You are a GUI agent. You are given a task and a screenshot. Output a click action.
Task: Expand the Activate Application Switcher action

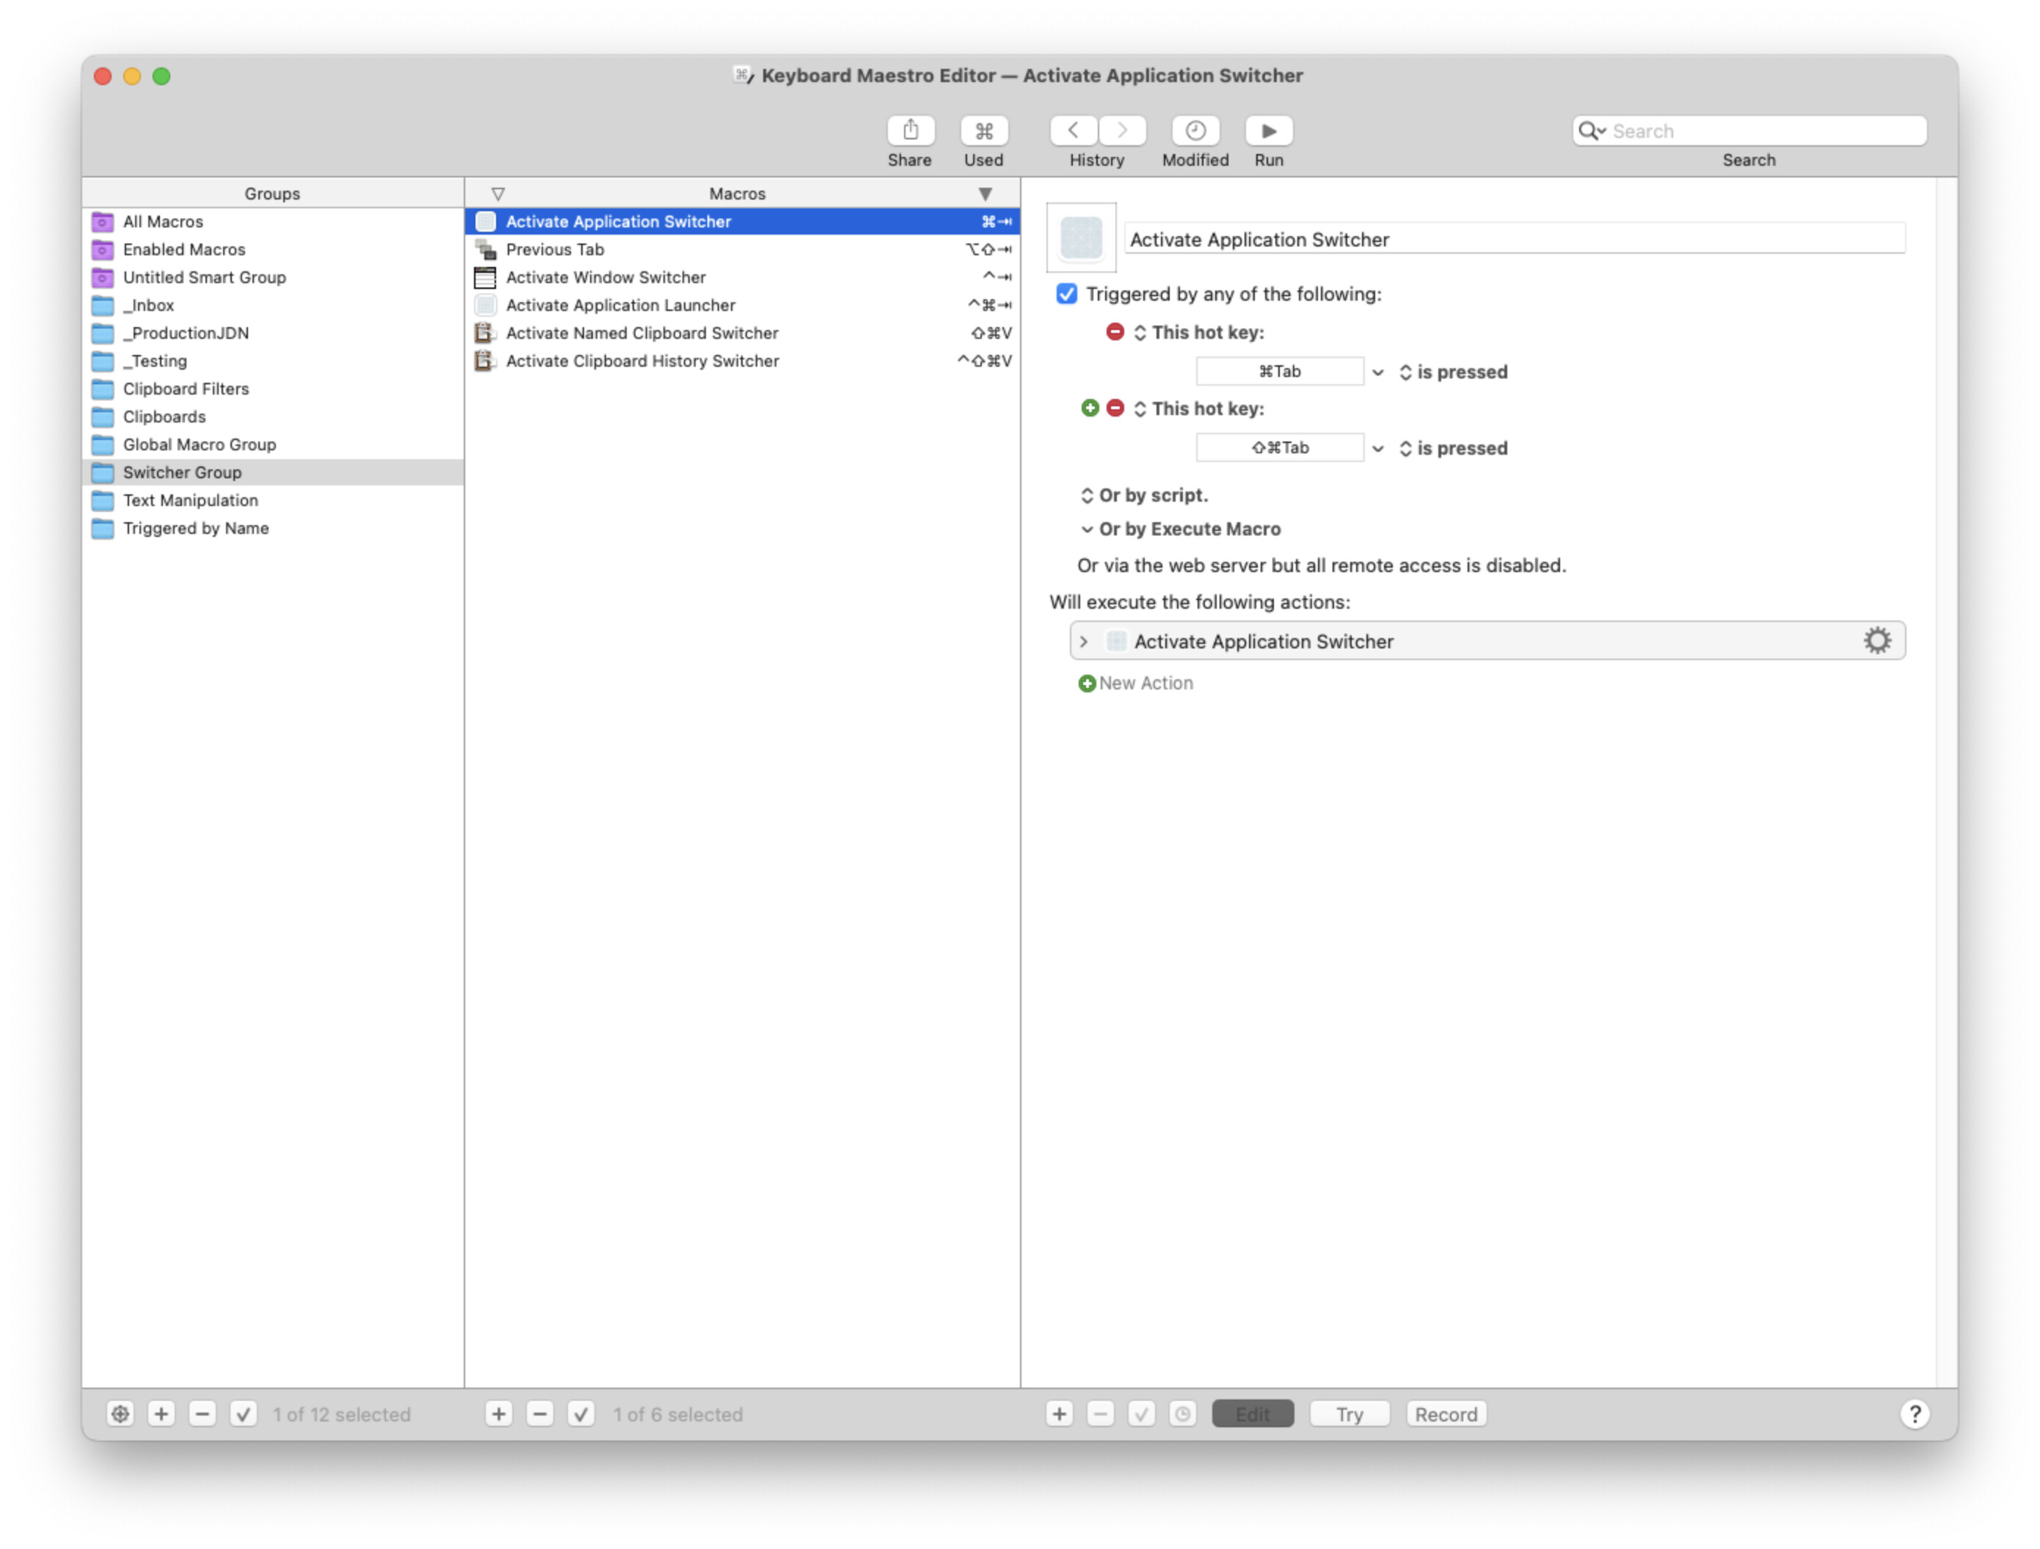click(1085, 642)
